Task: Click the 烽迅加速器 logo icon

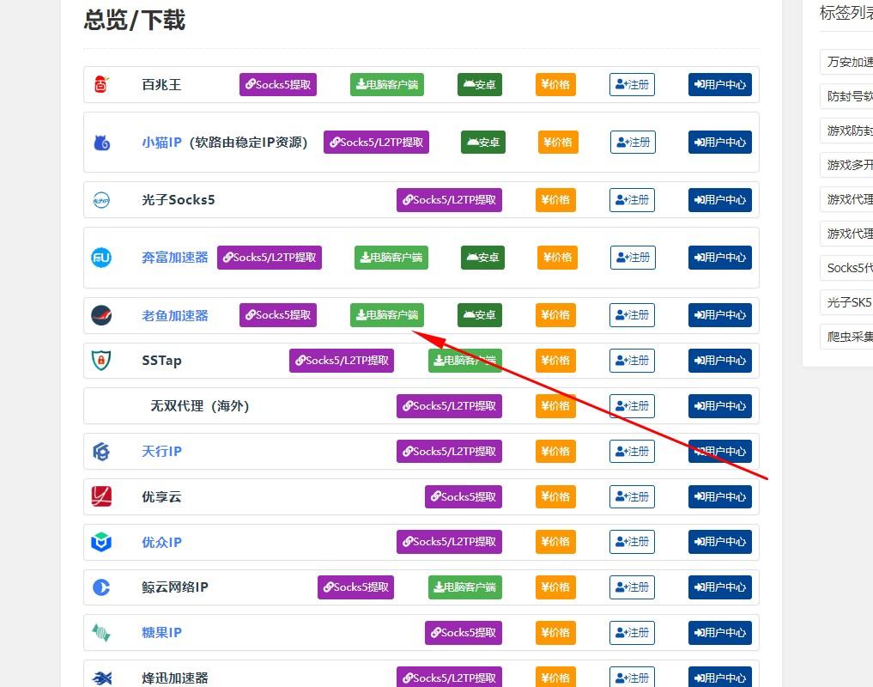Action: [x=102, y=678]
